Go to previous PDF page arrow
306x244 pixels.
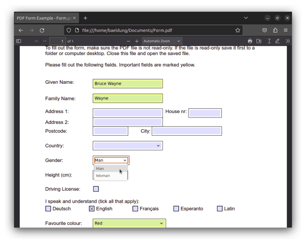[36, 41]
